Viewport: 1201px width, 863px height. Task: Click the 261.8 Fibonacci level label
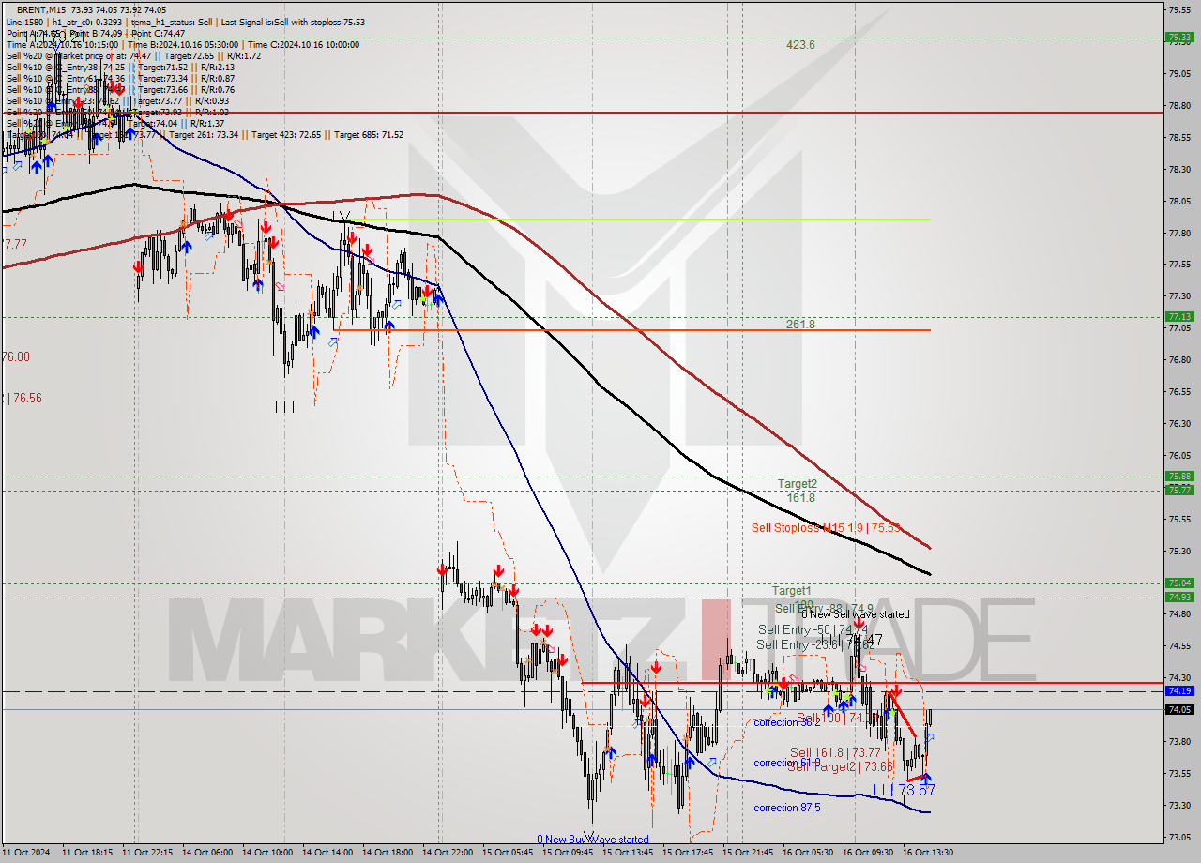click(x=800, y=324)
